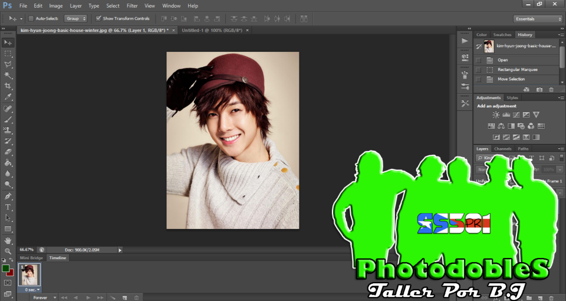Switch to the Untitled-1 document tab

[x=212, y=30]
